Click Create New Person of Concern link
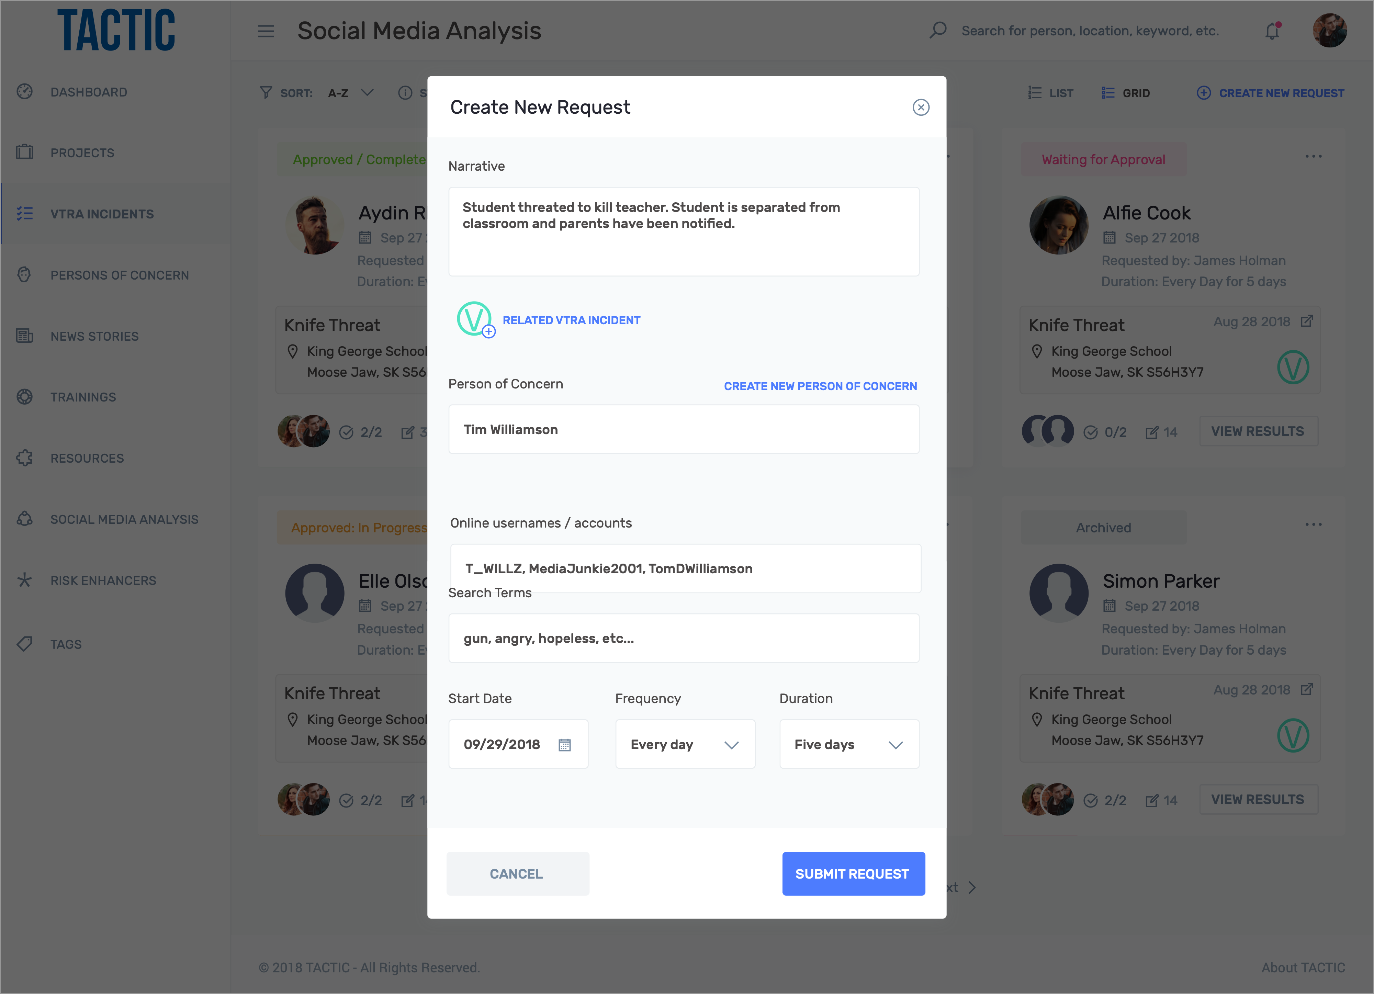1374x994 pixels. pyautogui.click(x=820, y=386)
